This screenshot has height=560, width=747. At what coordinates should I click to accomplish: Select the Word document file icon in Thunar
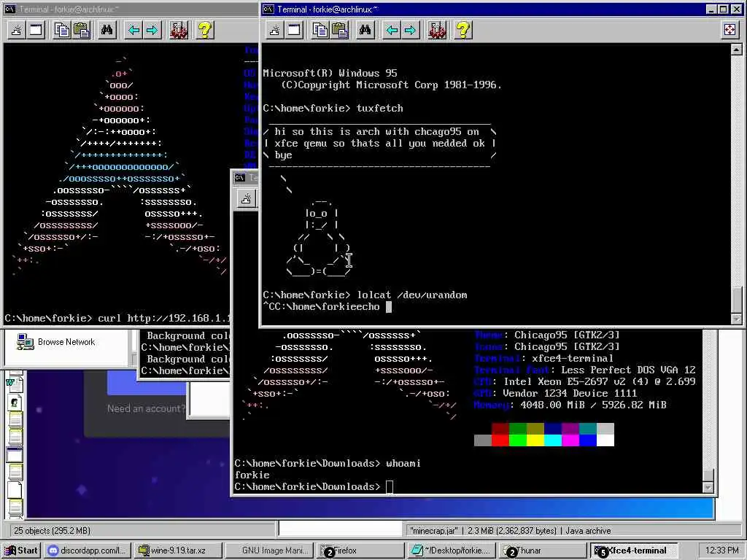[x=15, y=383]
